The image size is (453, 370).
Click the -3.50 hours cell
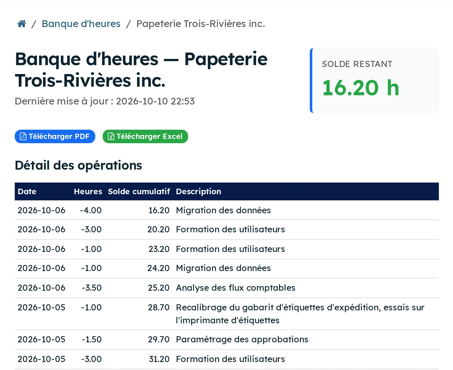[x=92, y=288]
